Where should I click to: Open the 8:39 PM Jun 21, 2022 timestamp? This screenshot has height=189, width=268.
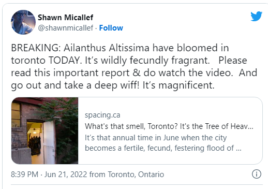tap(49, 175)
